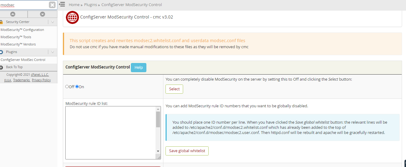Collapse the Plugins section chevron
The height and width of the screenshot is (167, 406).
53,52
